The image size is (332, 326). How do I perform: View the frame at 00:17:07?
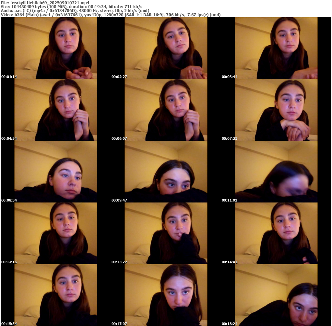pyautogui.click(x=166, y=295)
